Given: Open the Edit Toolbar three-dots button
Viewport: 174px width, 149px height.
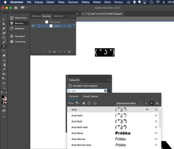Looking at the screenshot, I should click(4, 117).
